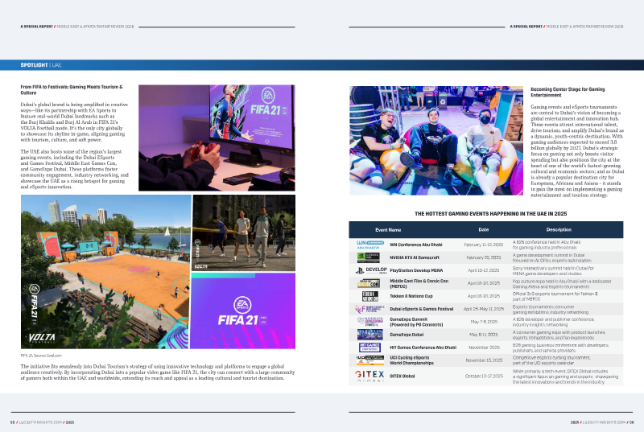Click the image caption 'FIFA 21, Source: Goal.com'
Image resolution: width=644 pixels, height=432 pixels.
click(41, 356)
